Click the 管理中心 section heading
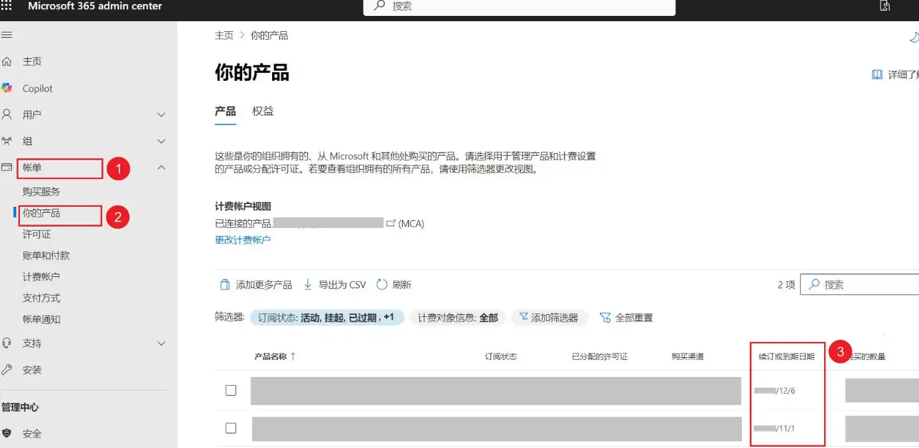 (x=20, y=407)
